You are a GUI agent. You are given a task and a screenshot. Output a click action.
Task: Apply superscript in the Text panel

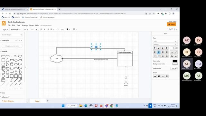(x=176, y=52)
